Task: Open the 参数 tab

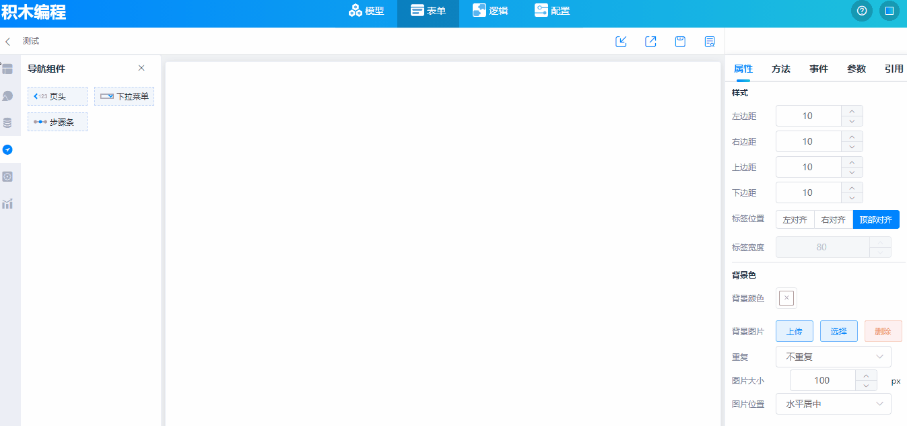Action: [x=856, y=69]
